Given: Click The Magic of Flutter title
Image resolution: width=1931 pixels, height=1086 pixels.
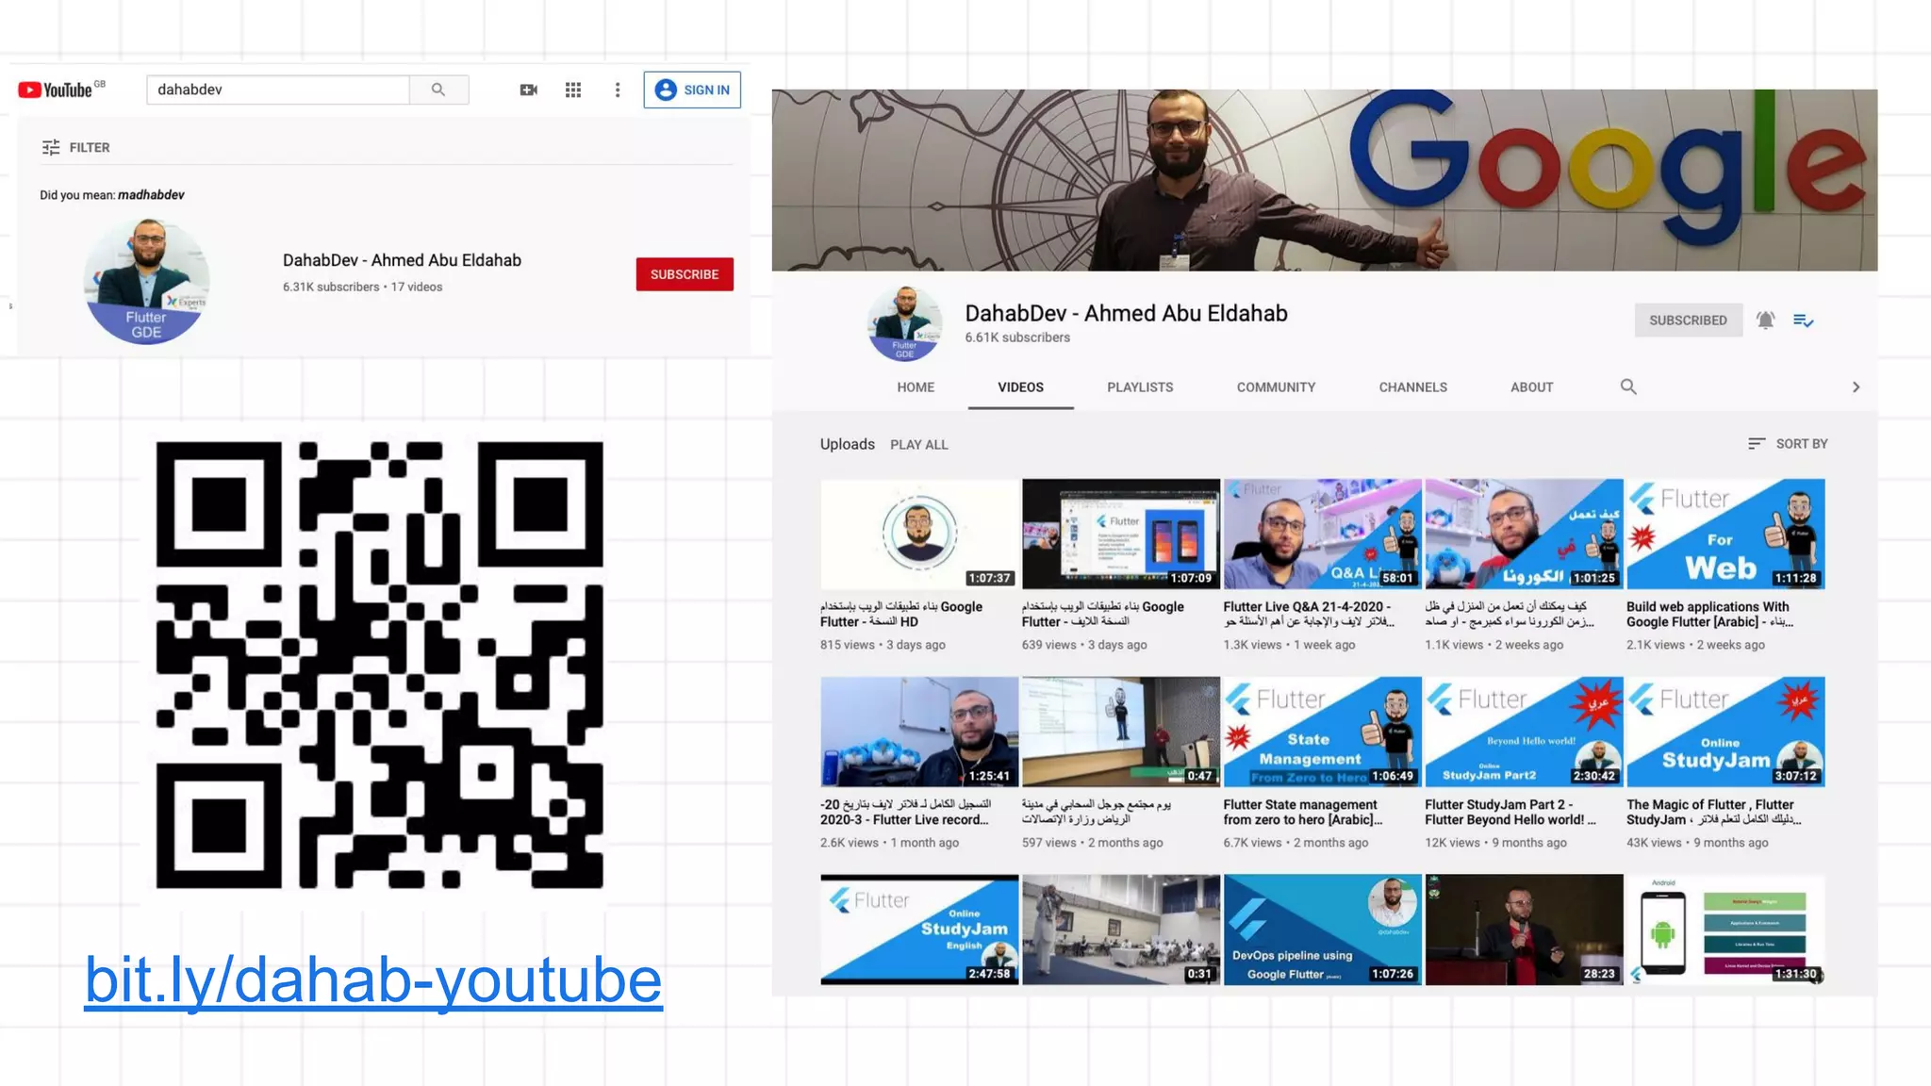Looking at the screenshot, I should point(1713,813).
